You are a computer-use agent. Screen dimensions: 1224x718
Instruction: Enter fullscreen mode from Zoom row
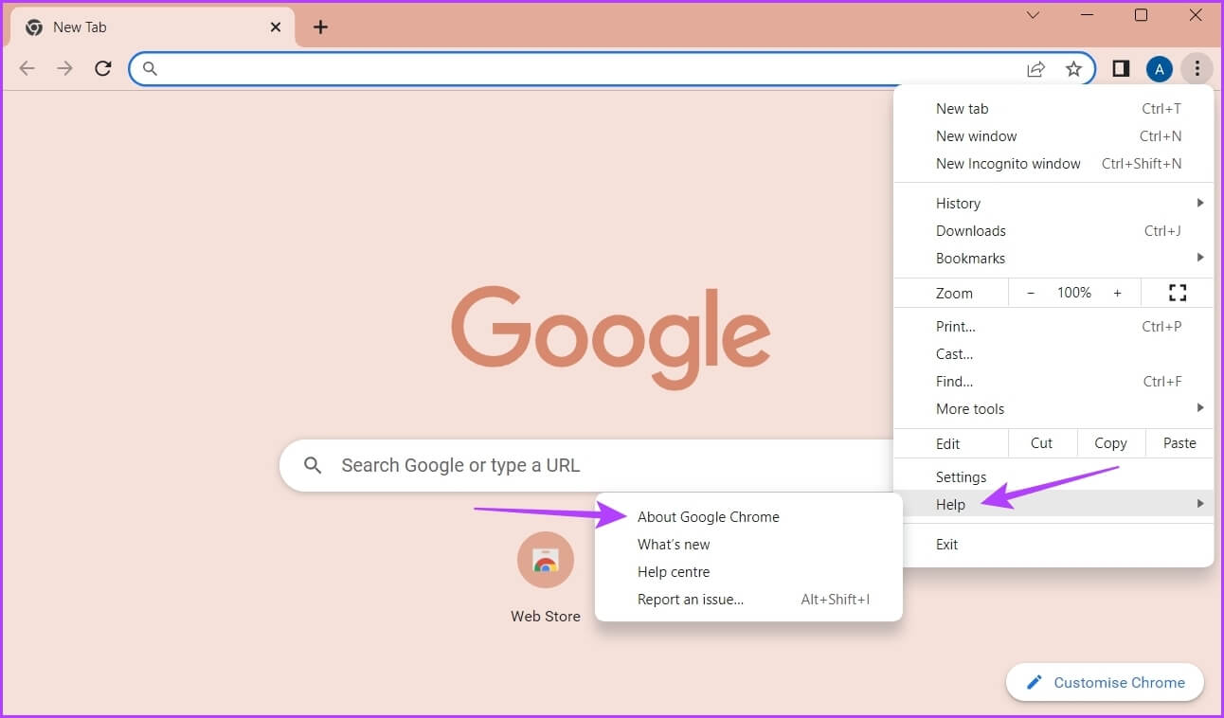click(1178, 293)
